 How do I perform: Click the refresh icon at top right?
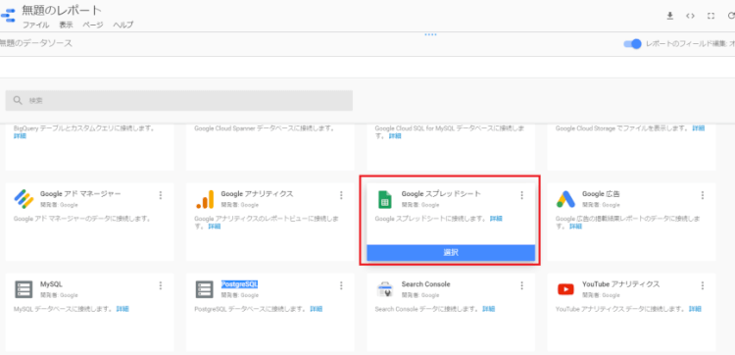click(731, 16)
